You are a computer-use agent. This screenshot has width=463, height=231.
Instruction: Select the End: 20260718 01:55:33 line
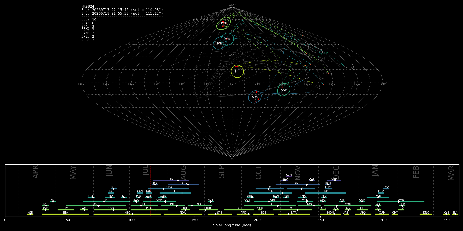click(122, 13)
